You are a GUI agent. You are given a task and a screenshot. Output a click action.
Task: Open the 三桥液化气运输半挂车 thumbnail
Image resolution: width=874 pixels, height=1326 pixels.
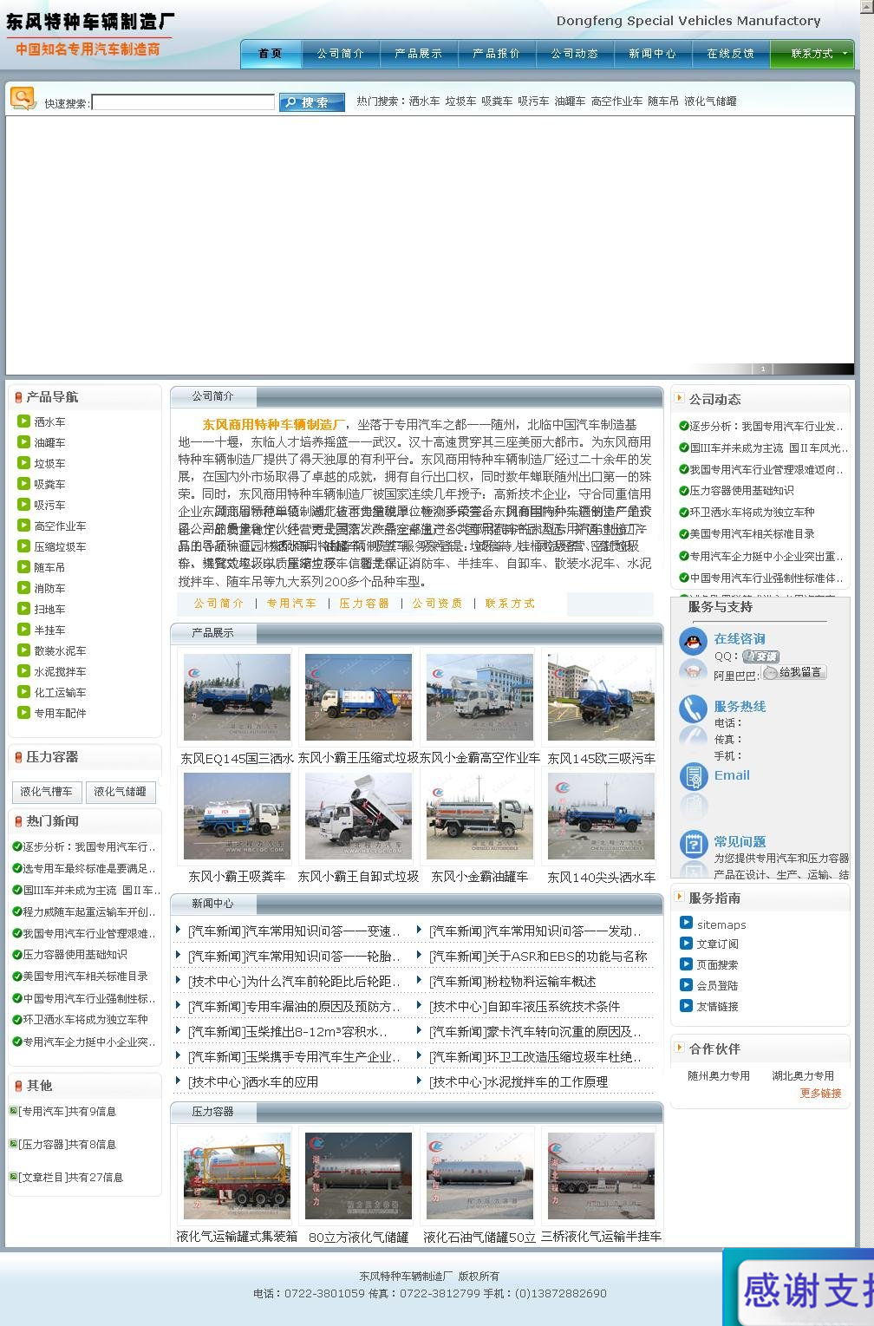(601, 1176)
